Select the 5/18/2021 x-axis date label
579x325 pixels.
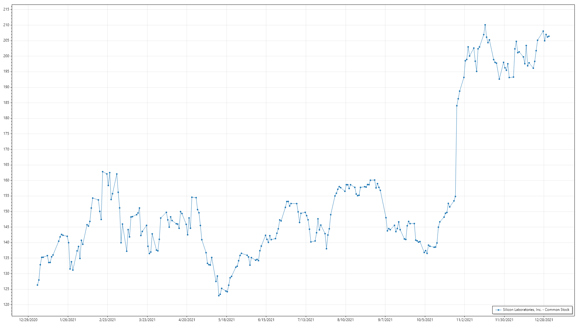(x=226, y=320)
